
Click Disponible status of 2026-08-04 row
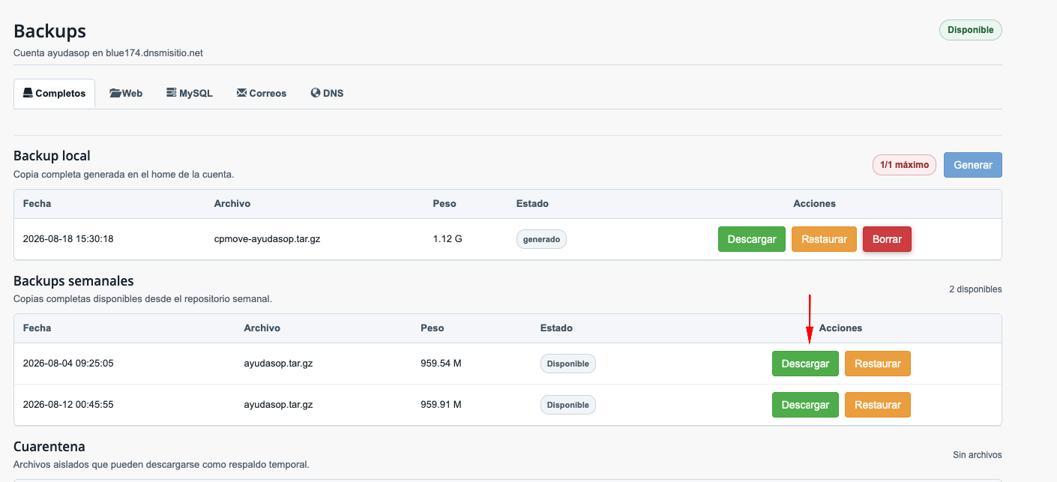567,364
